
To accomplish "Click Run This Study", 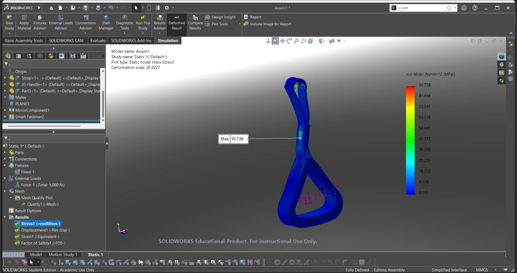I will pos(143,23).
